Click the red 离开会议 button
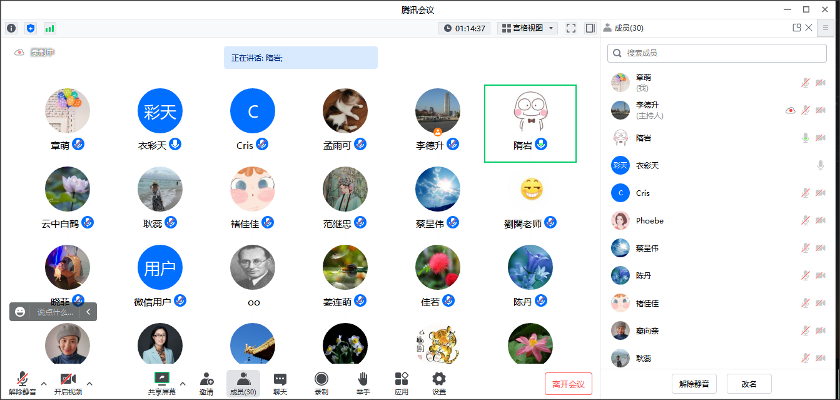Screen dimensions: 840x400 [568, 384]
